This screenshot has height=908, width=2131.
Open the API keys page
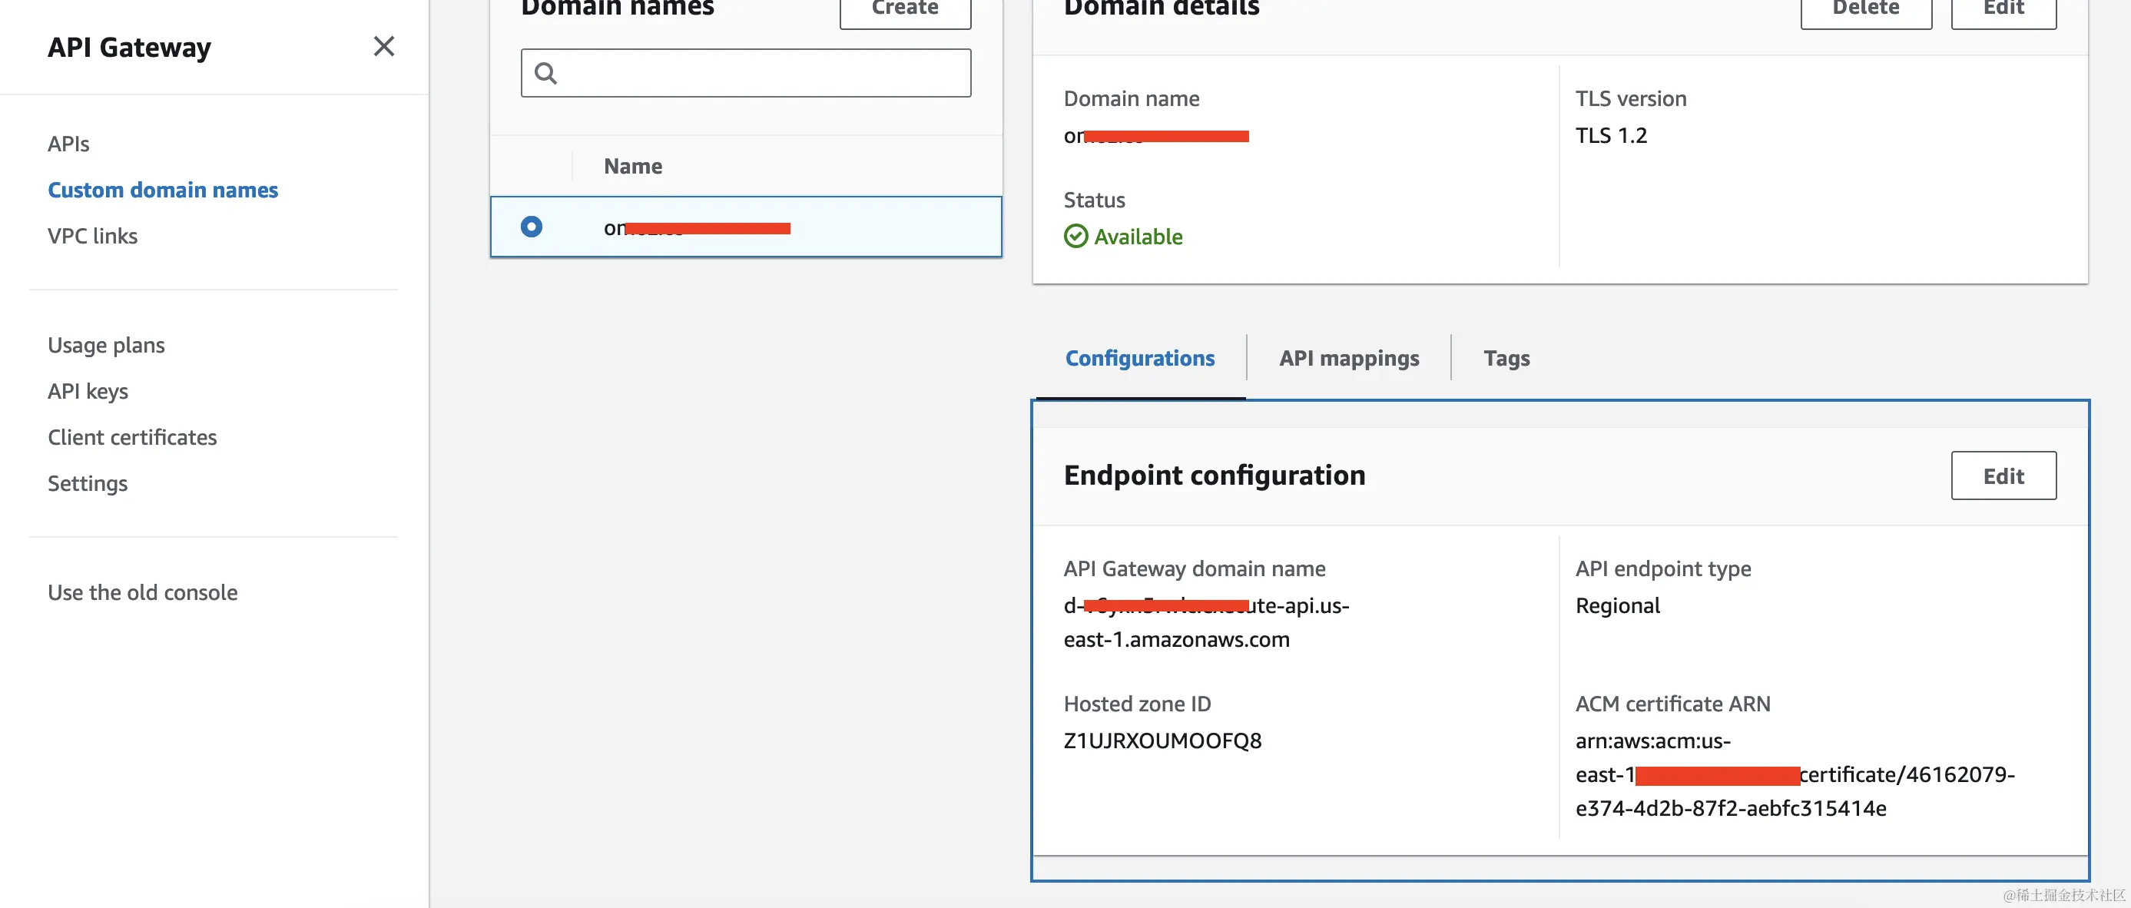tap(88, 391)
